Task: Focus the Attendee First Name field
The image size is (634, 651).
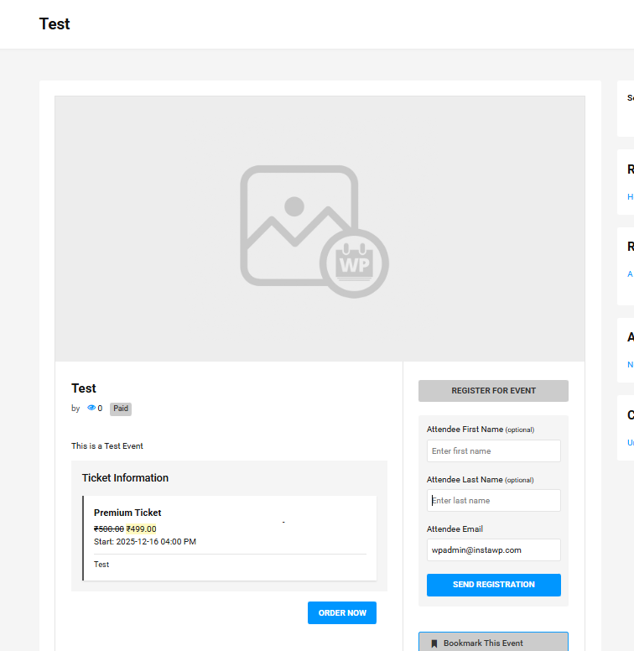Action: [x=493, y=451]
